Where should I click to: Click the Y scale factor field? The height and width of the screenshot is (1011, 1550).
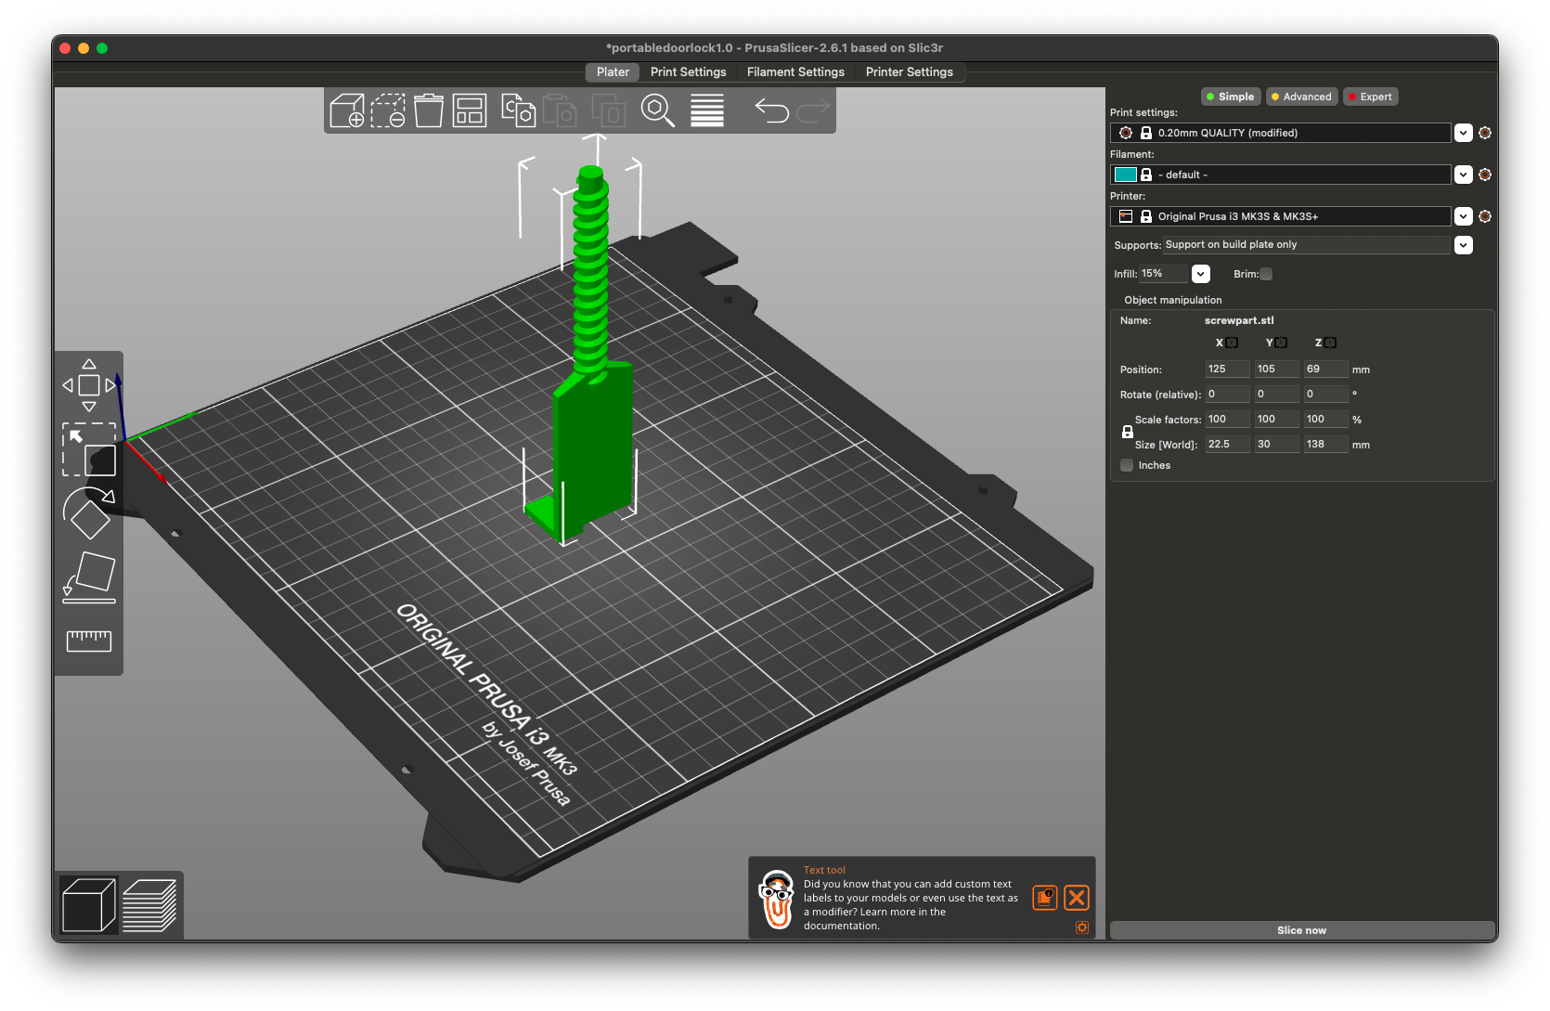pyautogui.click(x=1276, y=419)
